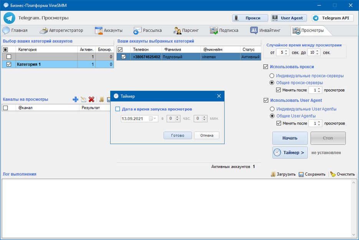Decrease User Agent Менять после просмотров count

coord(319,124)
